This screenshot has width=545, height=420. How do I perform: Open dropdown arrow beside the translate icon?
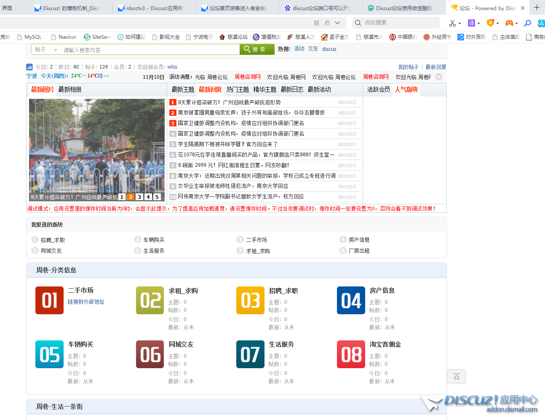tap(478, 24)
